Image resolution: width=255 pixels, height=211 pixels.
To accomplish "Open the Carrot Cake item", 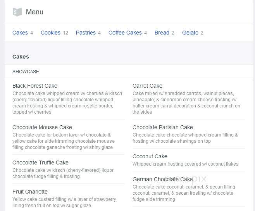I will coord(147,86).
